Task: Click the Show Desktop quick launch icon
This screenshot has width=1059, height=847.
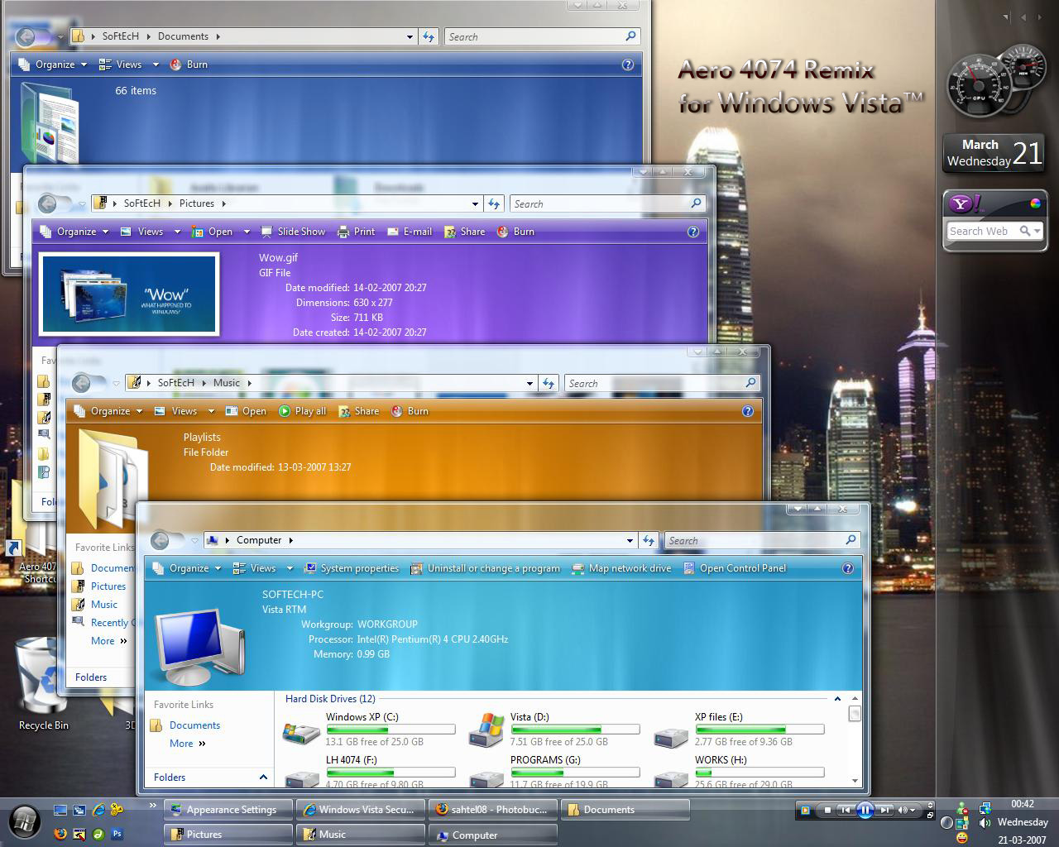Action: (x=60, y=809)
